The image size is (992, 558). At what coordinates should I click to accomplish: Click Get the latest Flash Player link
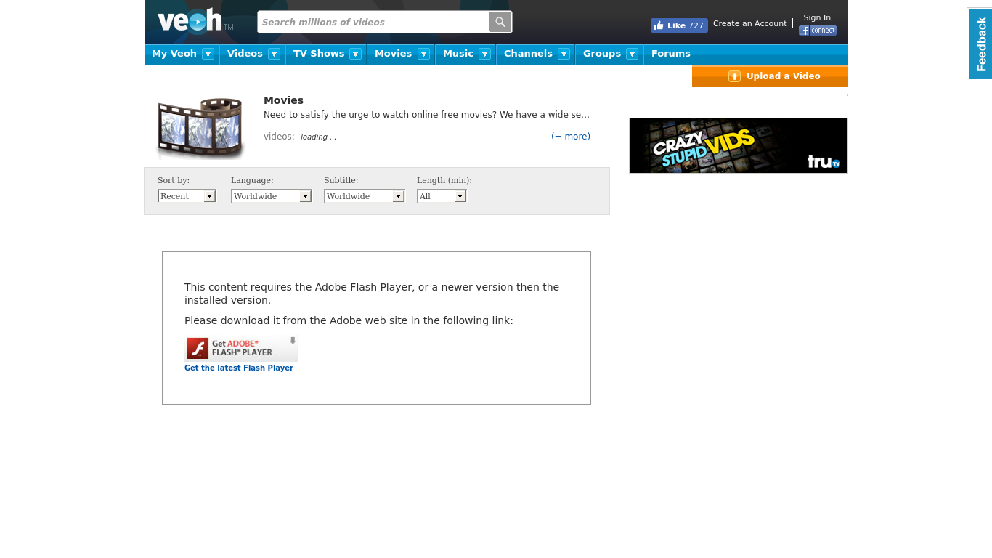pyautogui.click(x=239, y=368)
